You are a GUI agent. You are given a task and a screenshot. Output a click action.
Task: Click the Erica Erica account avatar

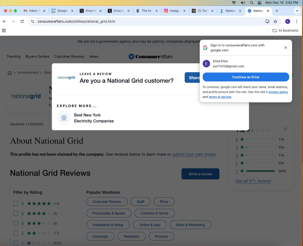tap(206, 64)
